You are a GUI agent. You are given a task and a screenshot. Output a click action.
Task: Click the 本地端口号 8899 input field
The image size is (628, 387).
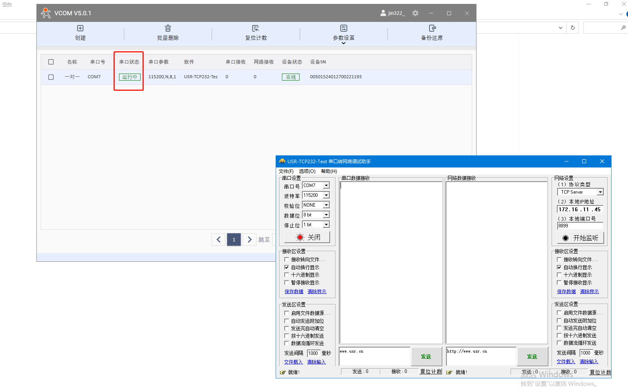pyautogui.click(x=579, y=226)
